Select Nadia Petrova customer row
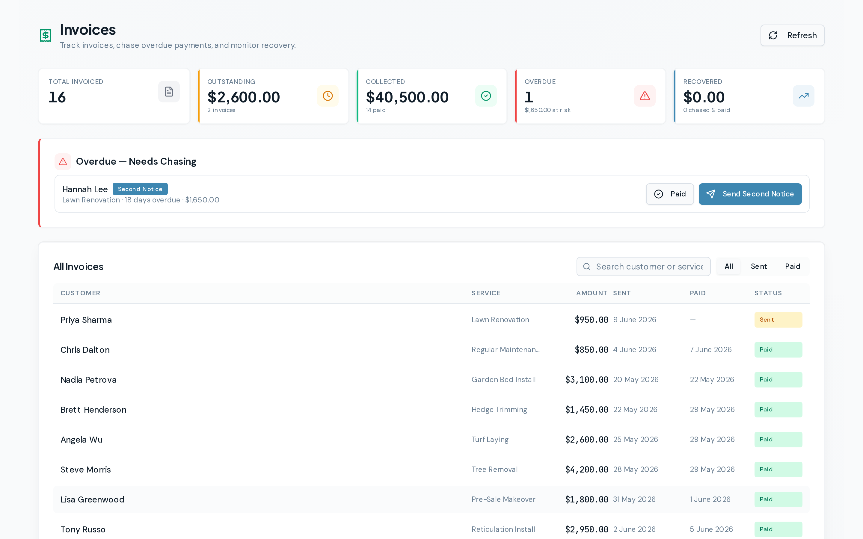The width and height of the screenshot is (863, 539). [431, 380]
